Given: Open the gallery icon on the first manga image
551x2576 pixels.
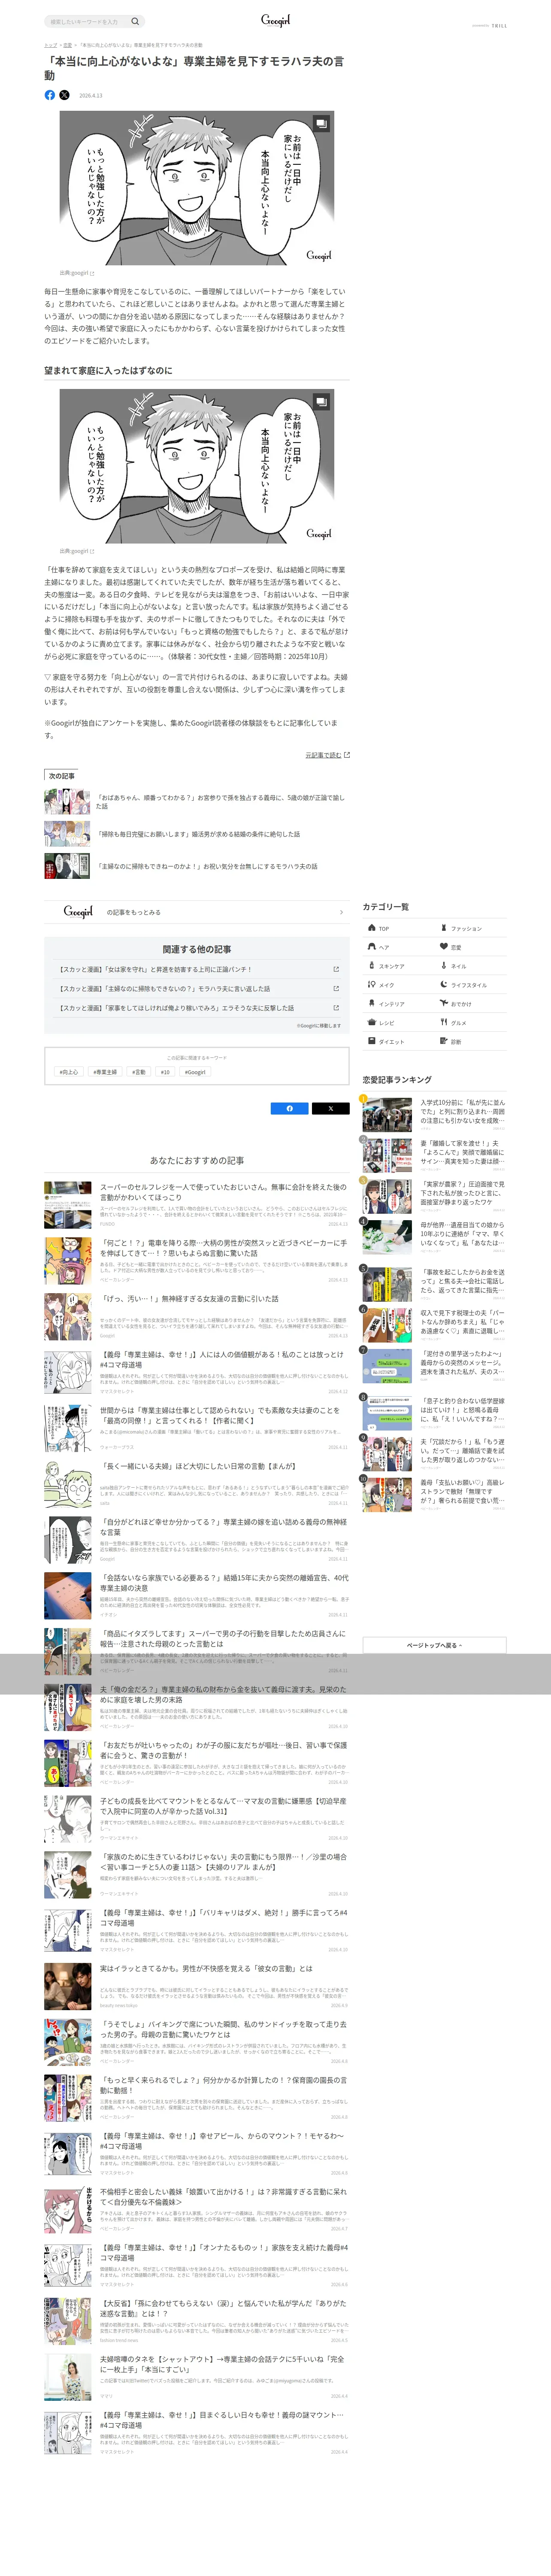Looking at the screenshot, I should click(321, 124).
